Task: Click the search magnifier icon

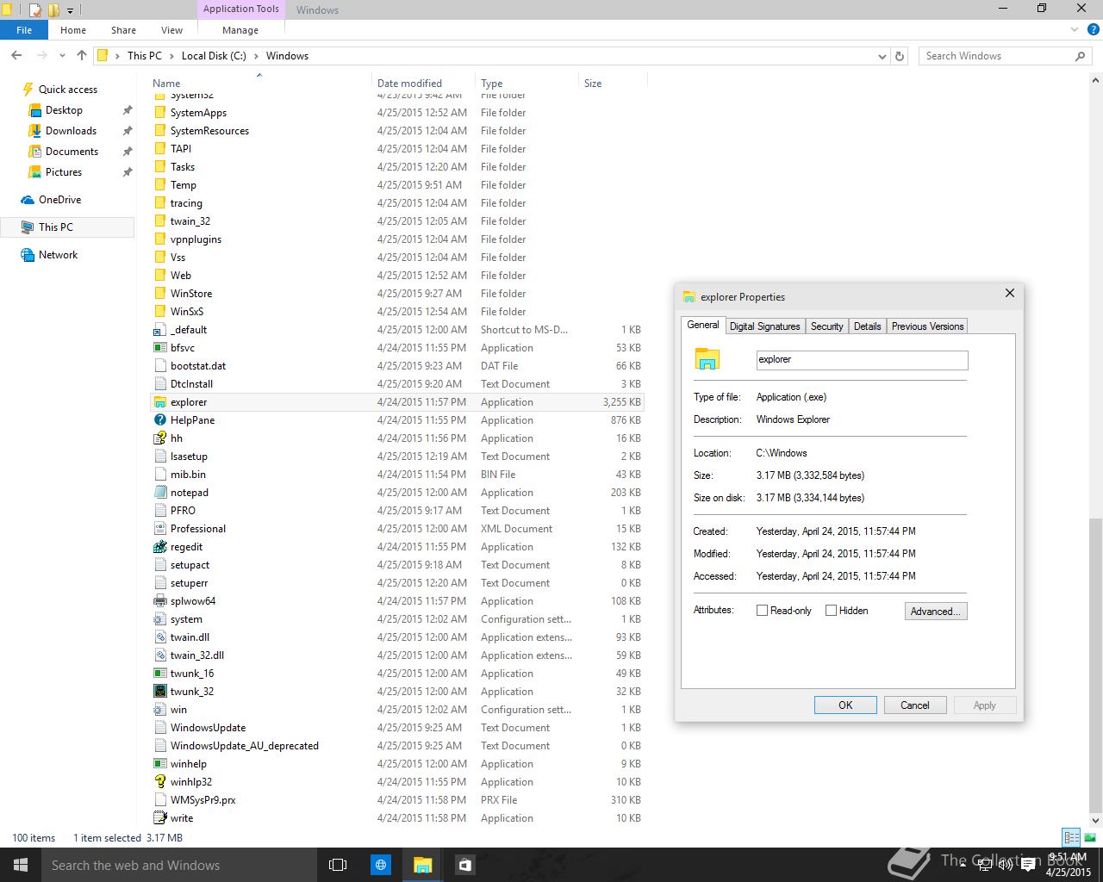Action: [1080, 56]
